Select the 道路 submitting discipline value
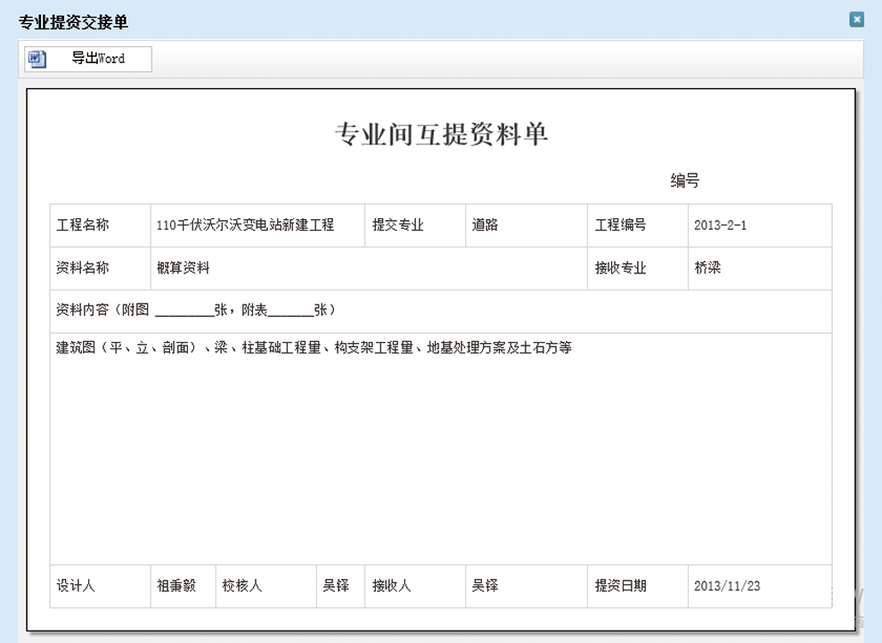This screenshot has height=643, width=882. pos(486,225)
